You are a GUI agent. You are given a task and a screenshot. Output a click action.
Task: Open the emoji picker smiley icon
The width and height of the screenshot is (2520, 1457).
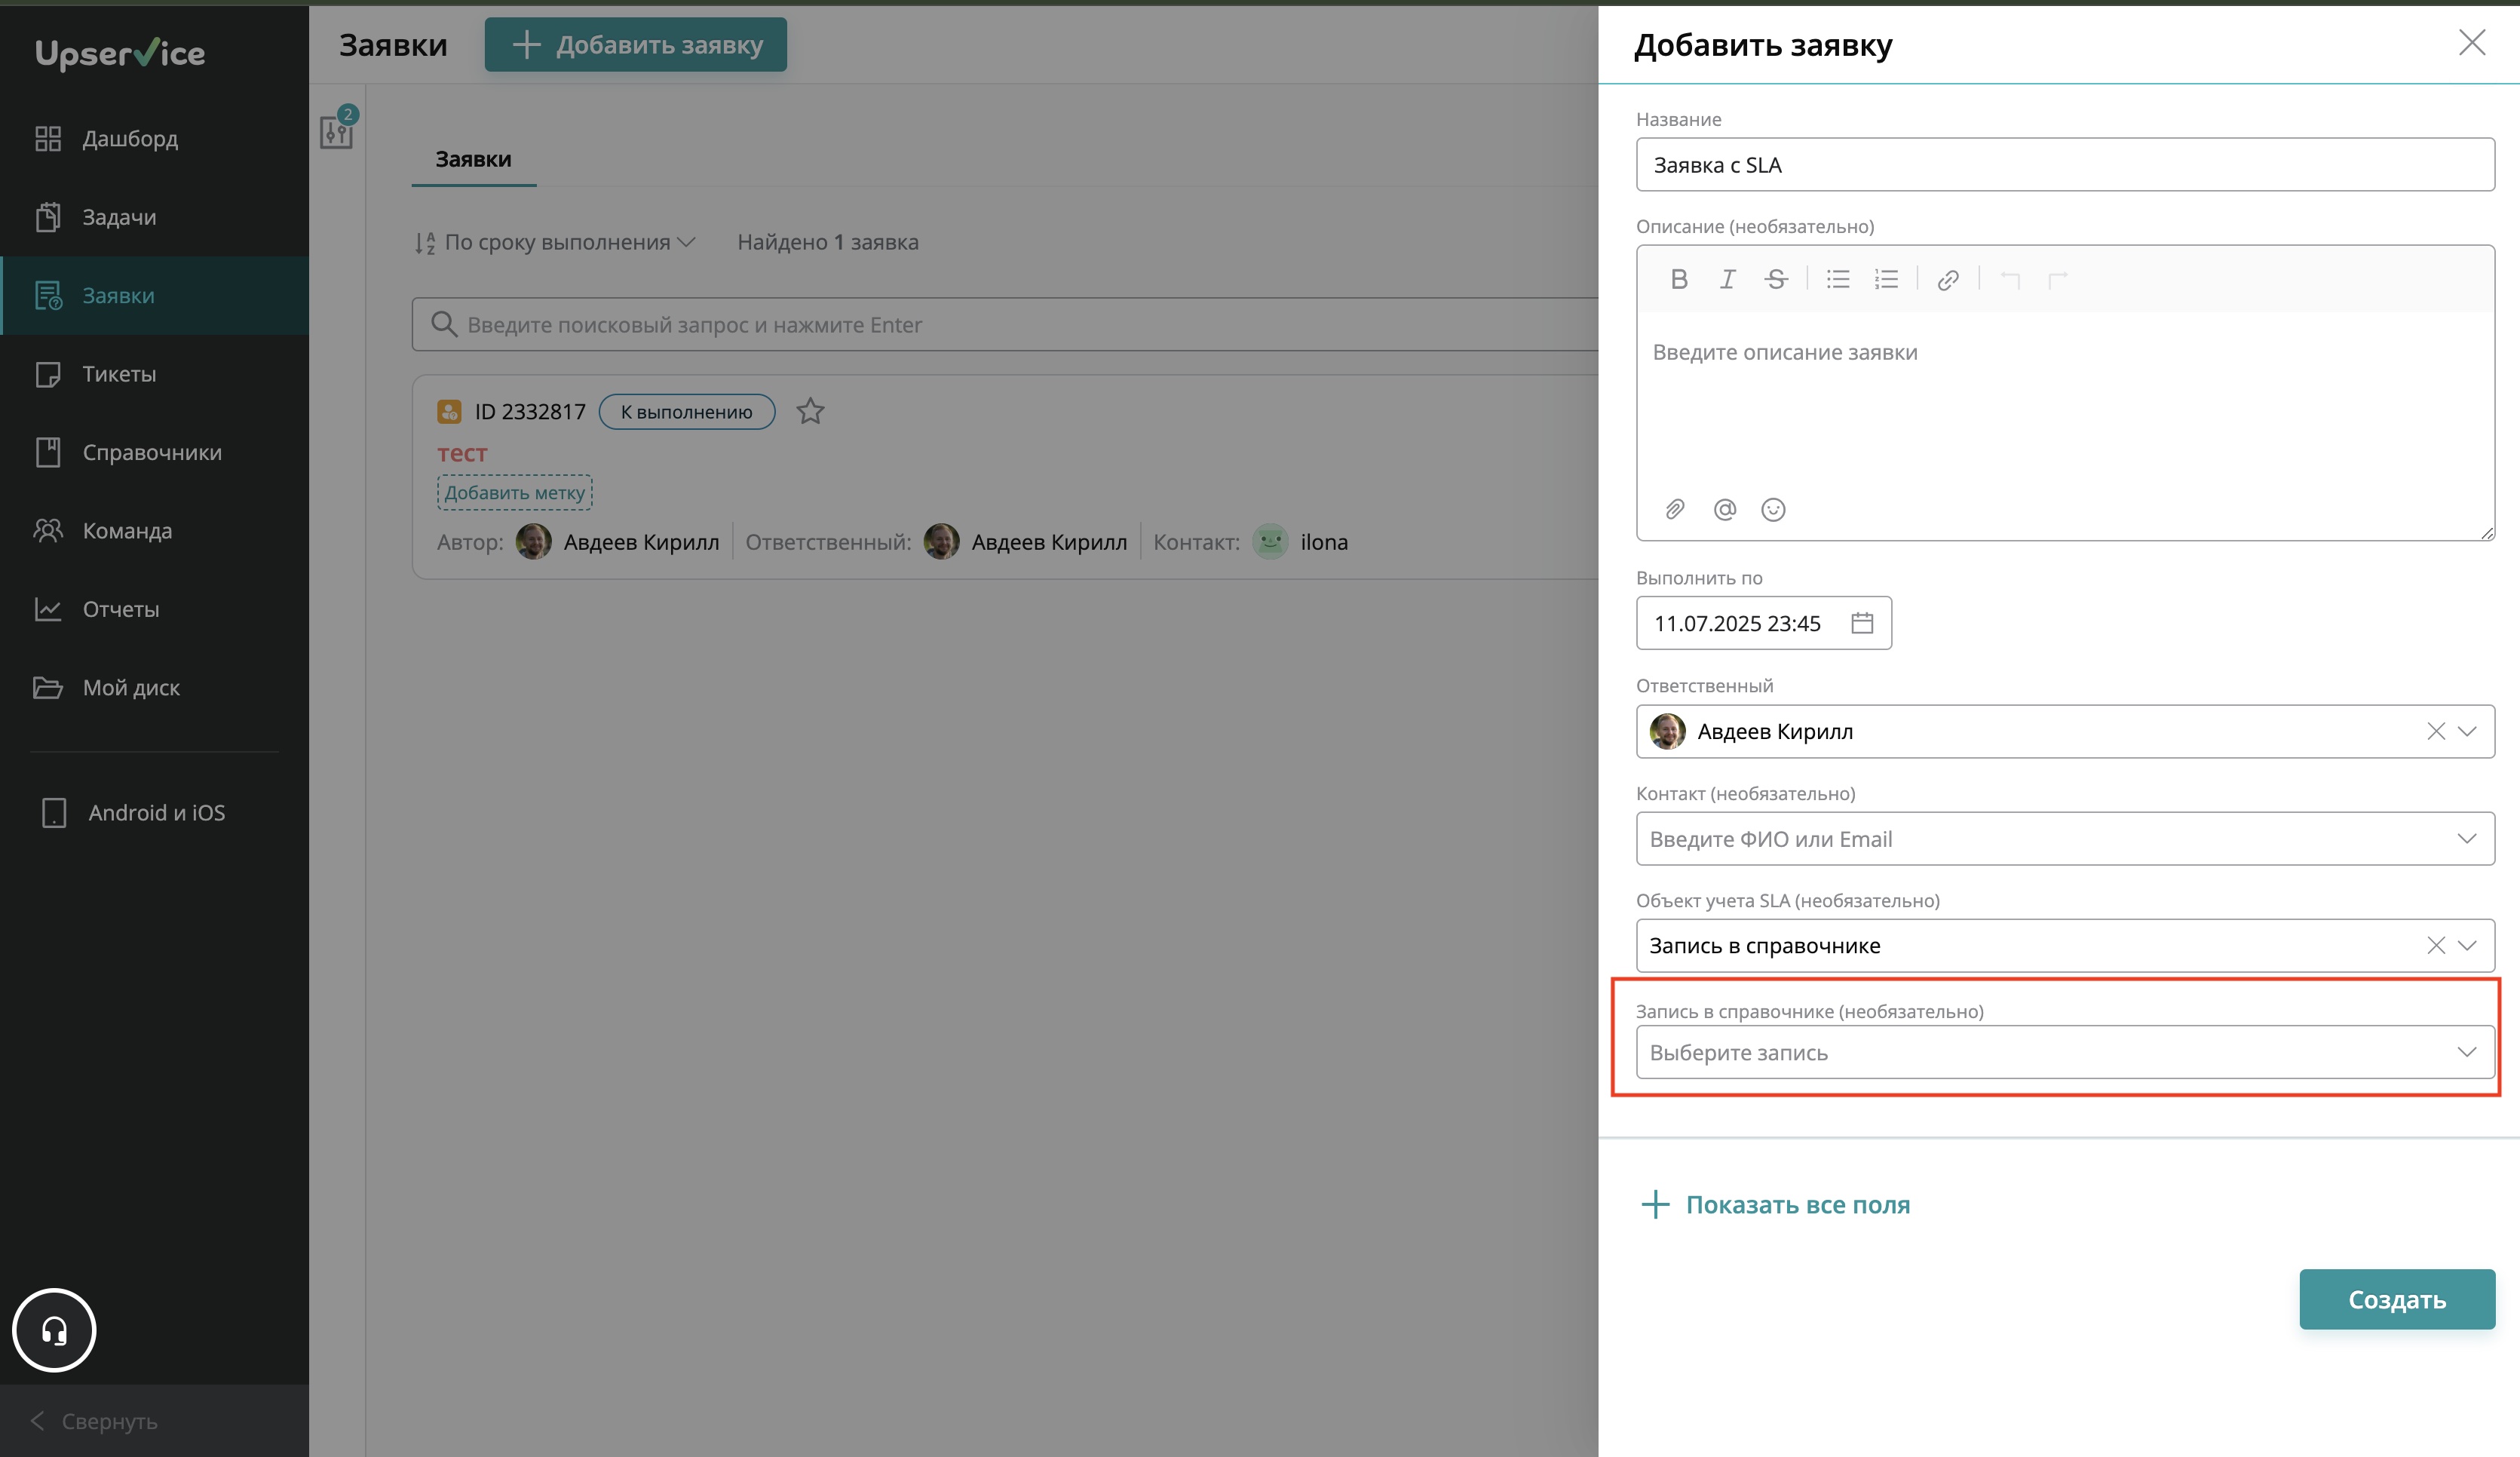1773,510
